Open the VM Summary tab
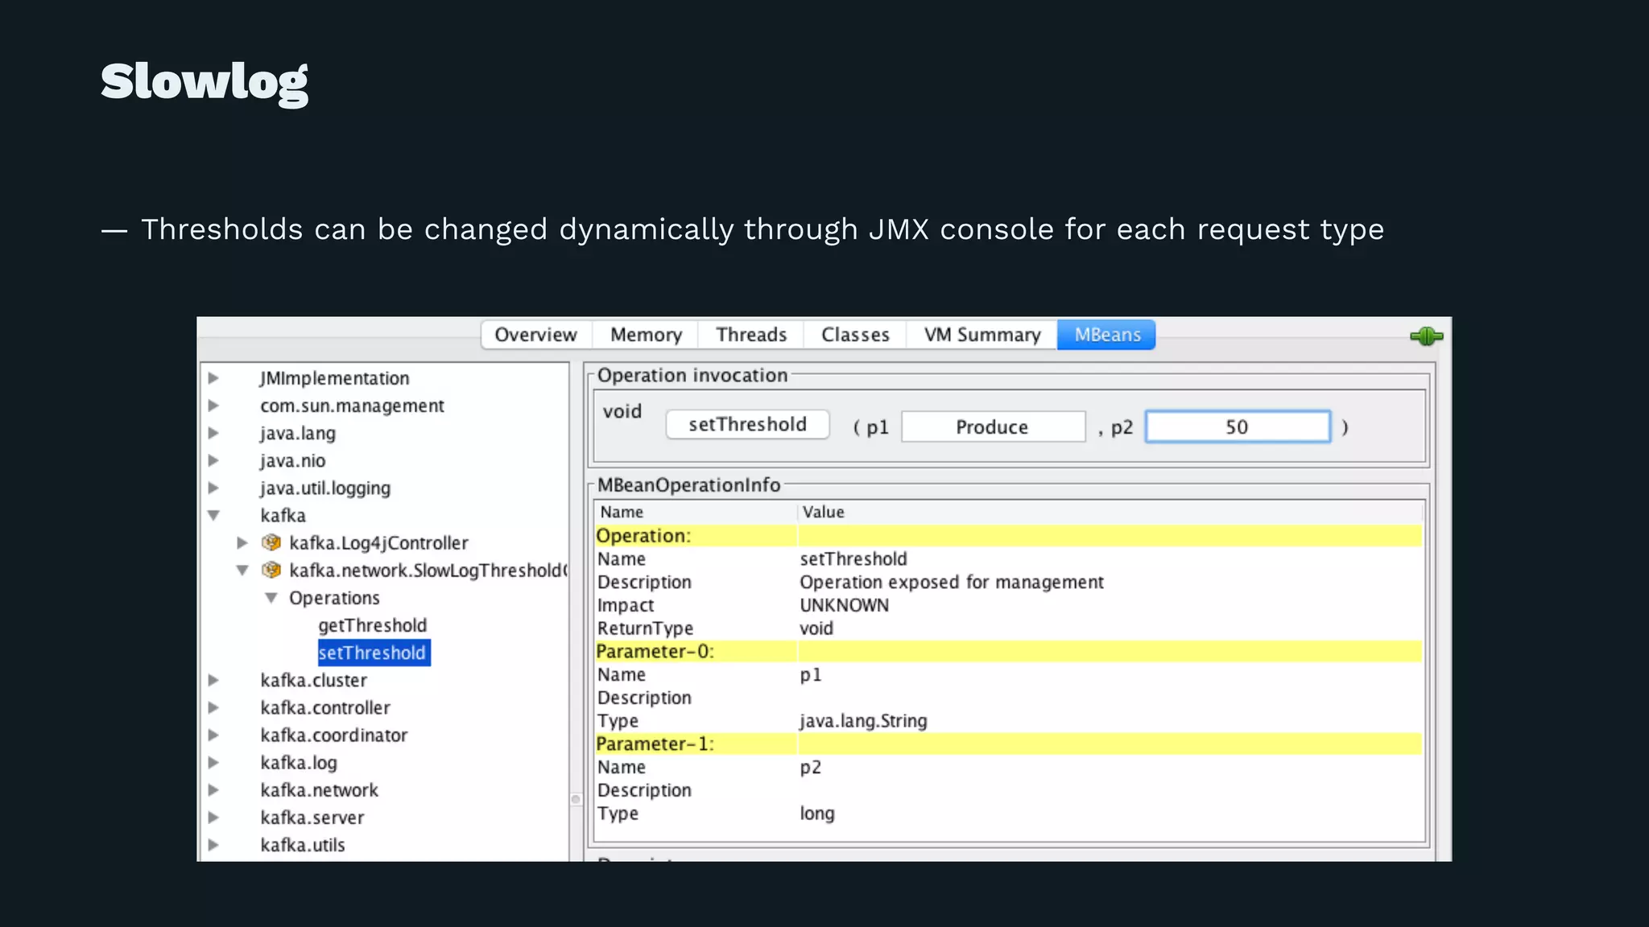Image resolution: width=1649 pixels, height=927 pixels. click(x=982, y=335)
